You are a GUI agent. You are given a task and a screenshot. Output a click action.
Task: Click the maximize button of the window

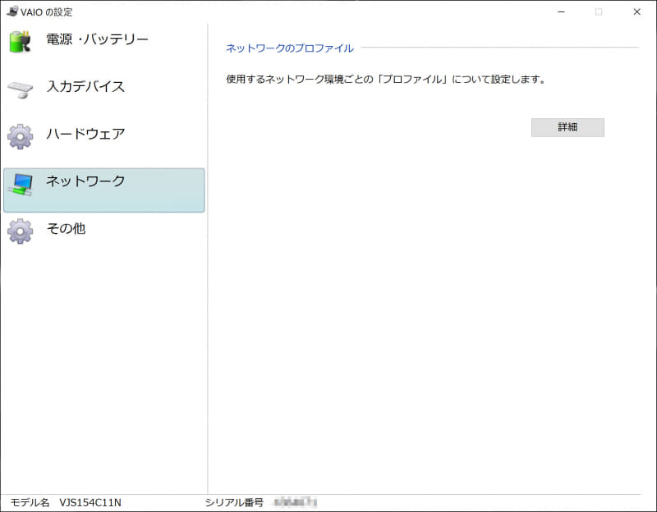tap(599, 13)
